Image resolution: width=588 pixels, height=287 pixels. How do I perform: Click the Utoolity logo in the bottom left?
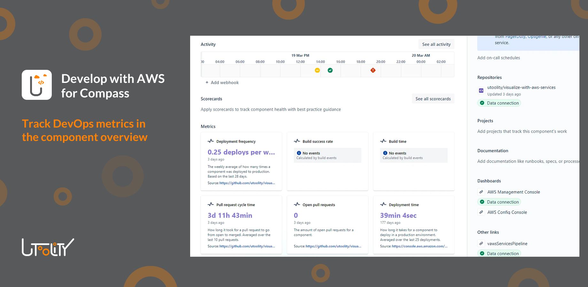47,247
